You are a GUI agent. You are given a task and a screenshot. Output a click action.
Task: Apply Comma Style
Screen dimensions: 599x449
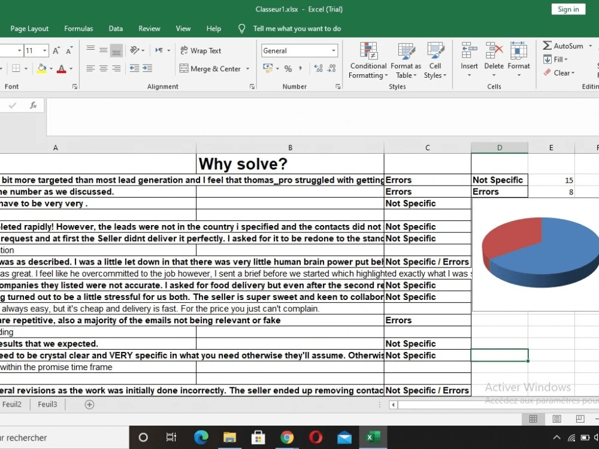pyautogui.click(x=301, y=68)
